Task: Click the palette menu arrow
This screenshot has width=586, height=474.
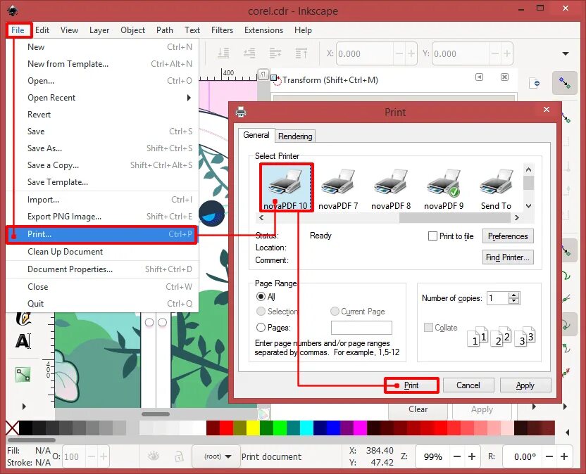Action: [568, 433]
